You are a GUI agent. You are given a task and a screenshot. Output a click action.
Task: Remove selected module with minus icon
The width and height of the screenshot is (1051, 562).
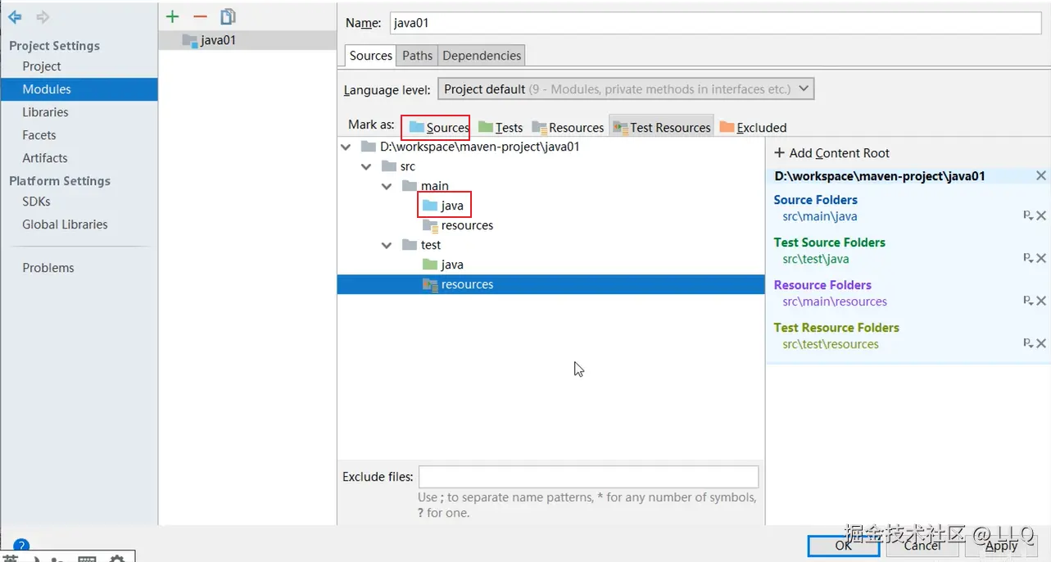[200, 16]
